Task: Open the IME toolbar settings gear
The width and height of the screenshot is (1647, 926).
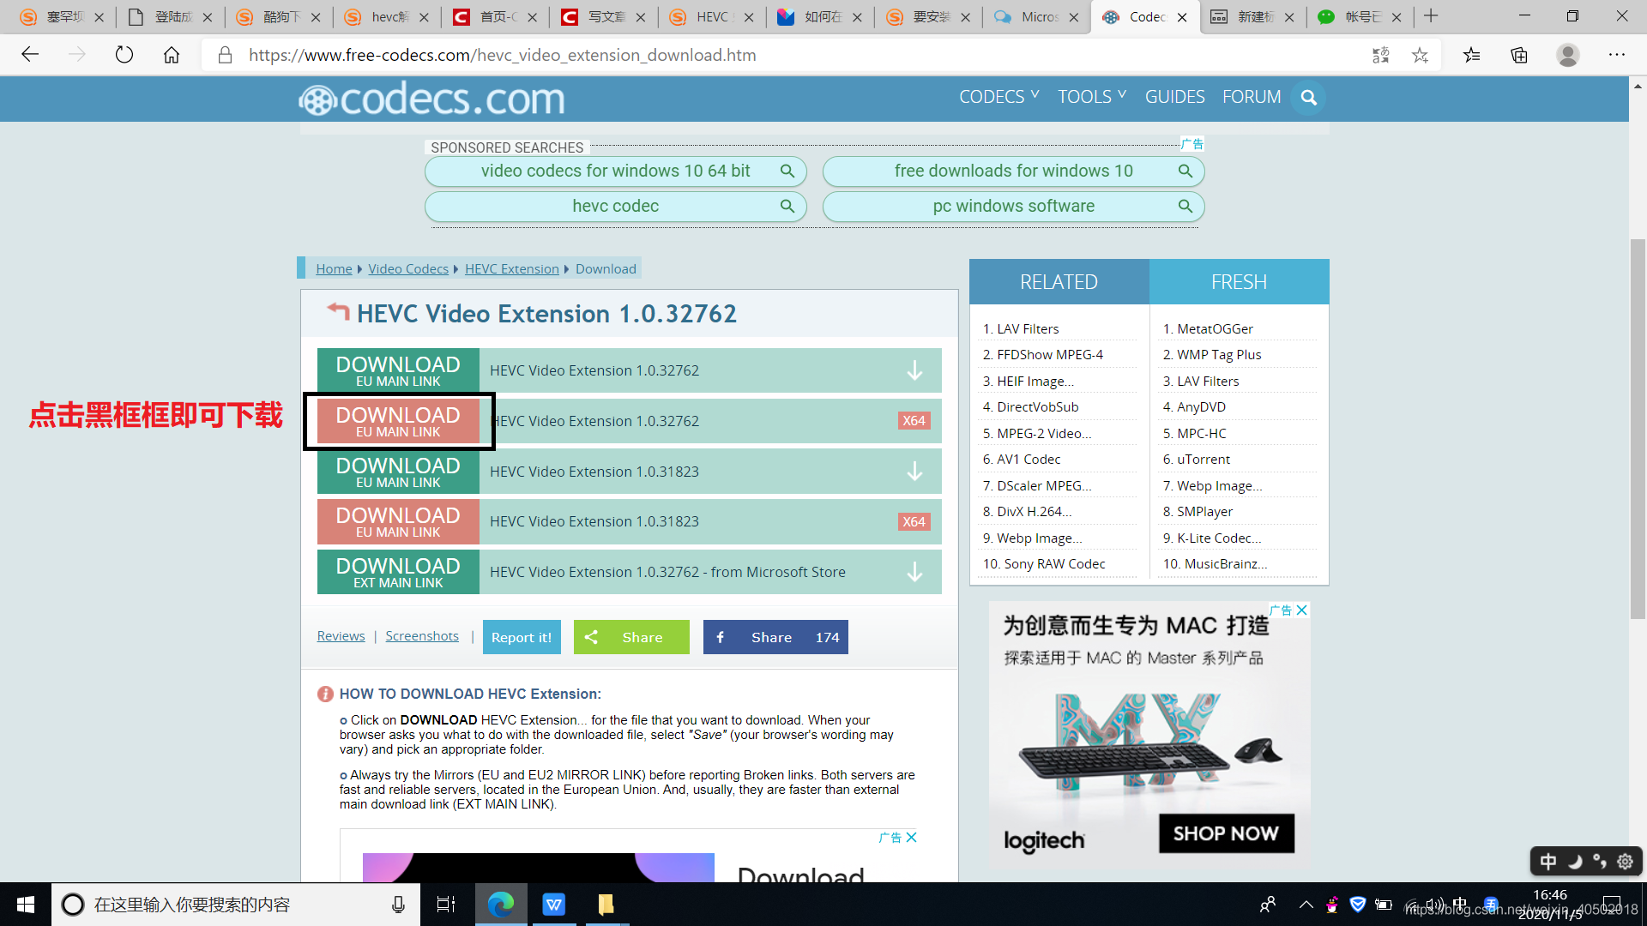Action: tap(1625, 862)
